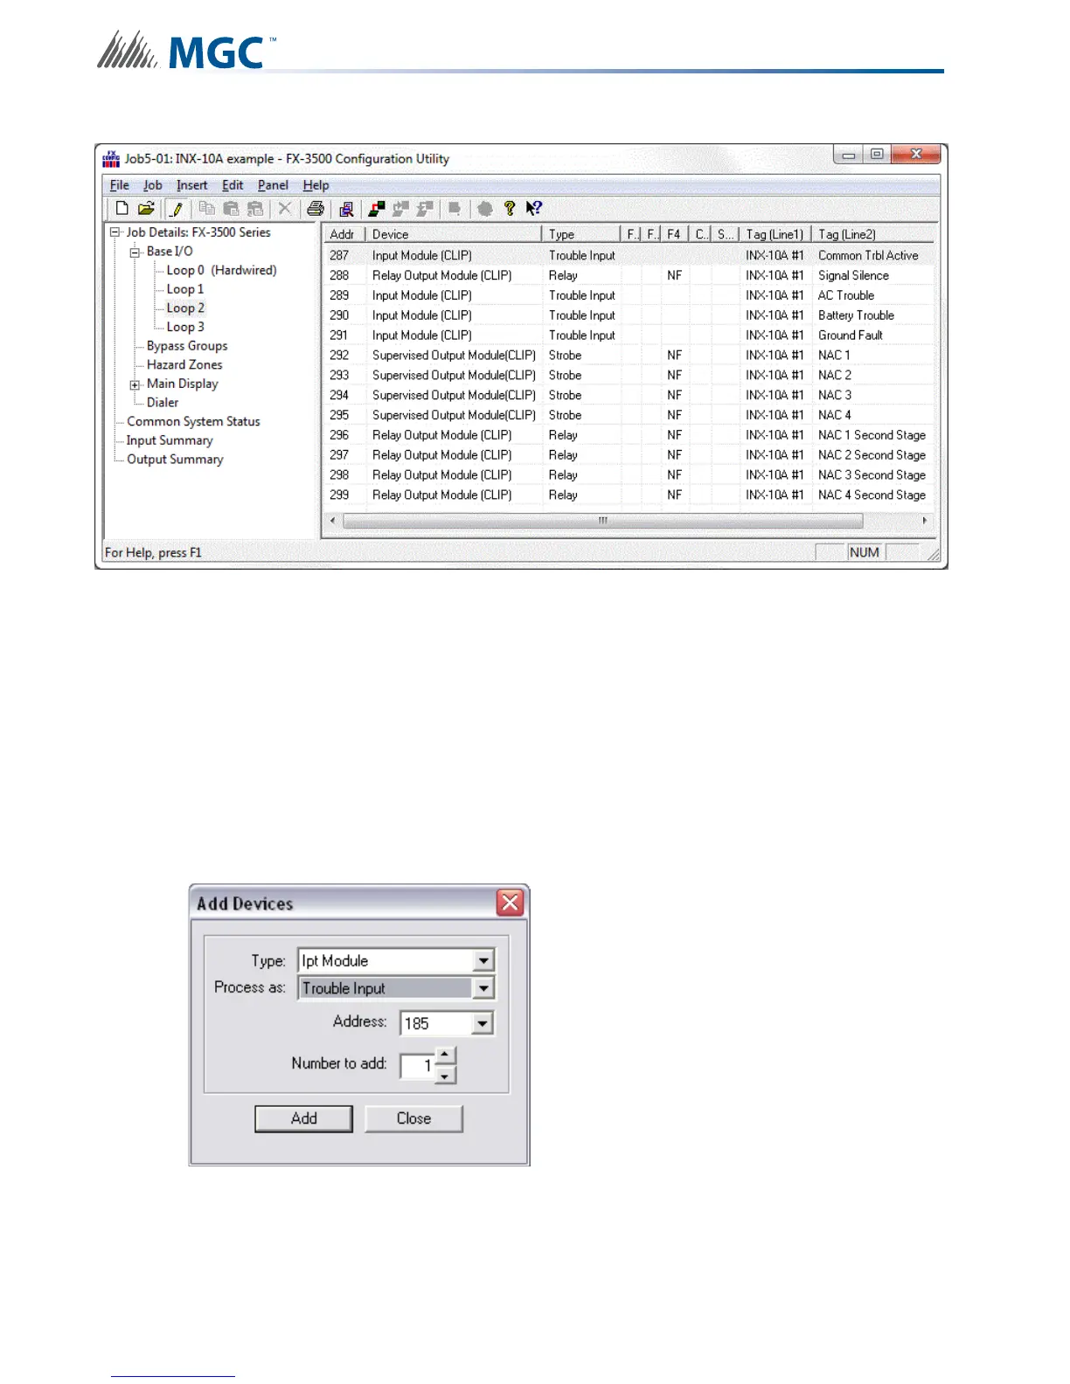Click the F4 column header

(674, 234)
